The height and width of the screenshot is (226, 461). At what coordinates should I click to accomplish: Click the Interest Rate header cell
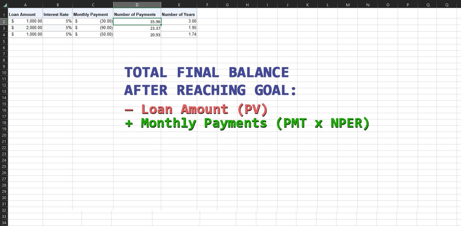point(58,14)
